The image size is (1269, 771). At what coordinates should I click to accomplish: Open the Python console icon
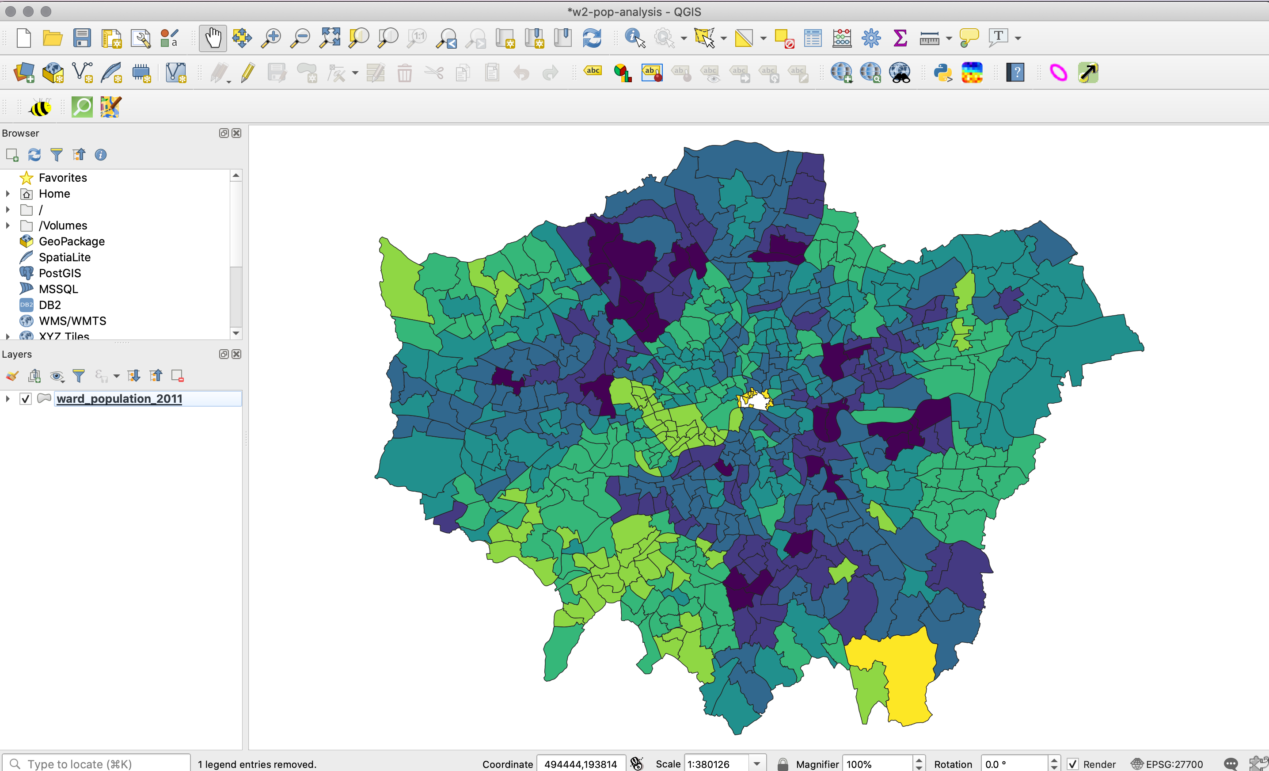[x=942, y=73]
